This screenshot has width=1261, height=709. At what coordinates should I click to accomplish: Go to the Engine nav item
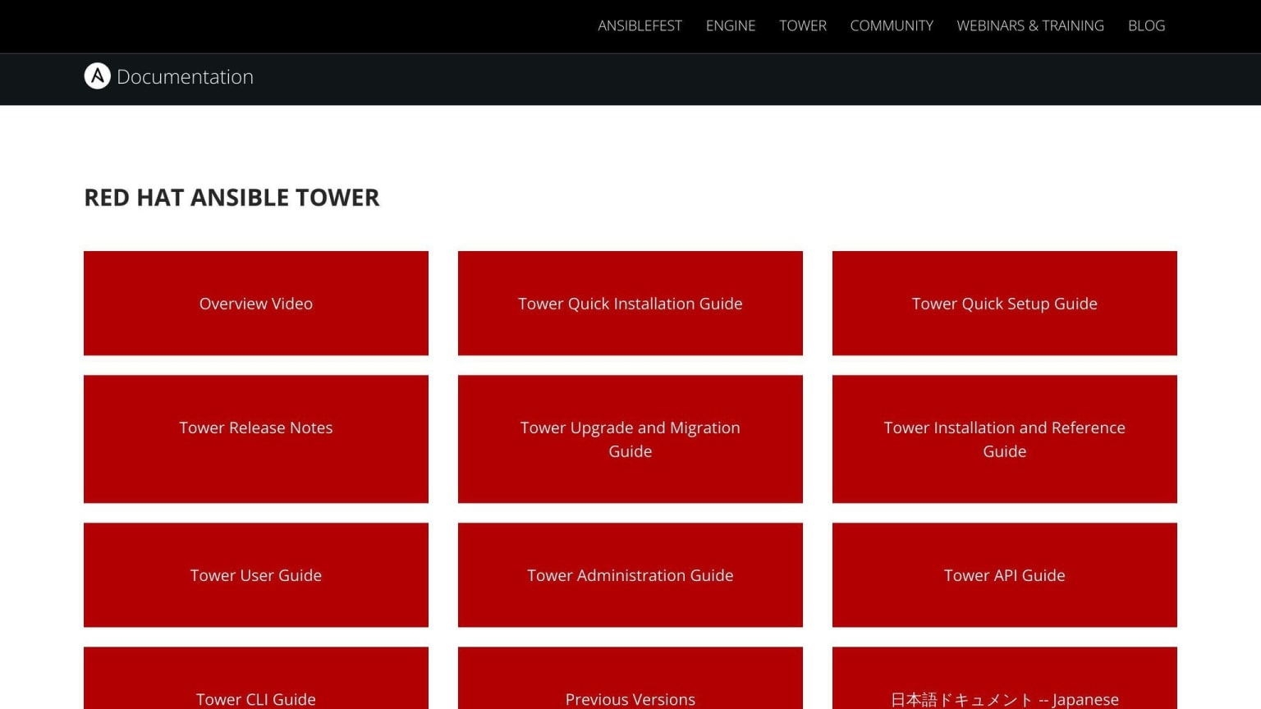click(731, 25)
